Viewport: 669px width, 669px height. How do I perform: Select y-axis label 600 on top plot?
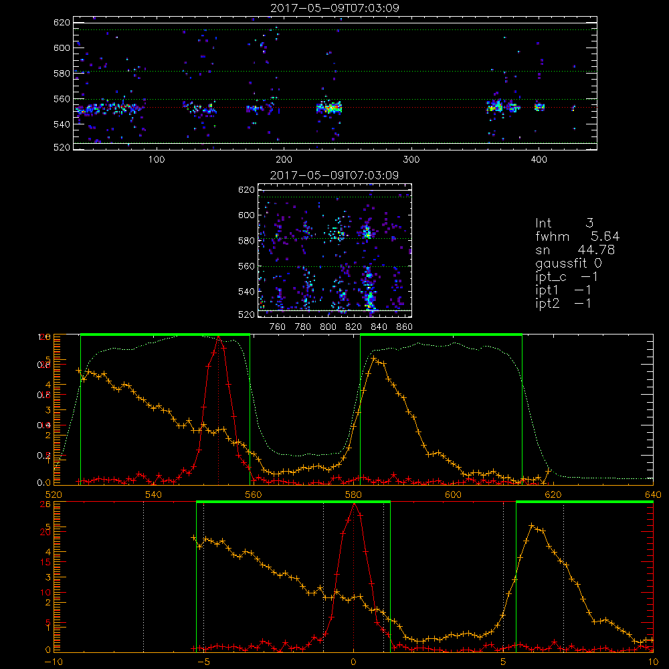62,47
